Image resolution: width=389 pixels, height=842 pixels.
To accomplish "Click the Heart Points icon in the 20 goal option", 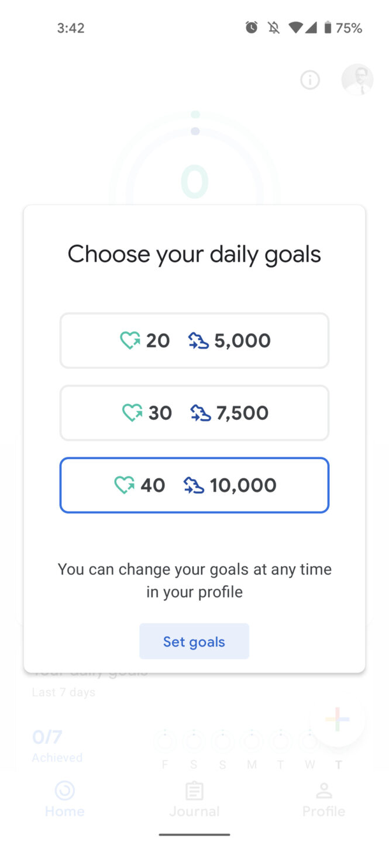I will click(130, 340).
